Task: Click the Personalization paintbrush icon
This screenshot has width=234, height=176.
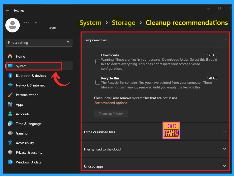Action: (10, 95)
